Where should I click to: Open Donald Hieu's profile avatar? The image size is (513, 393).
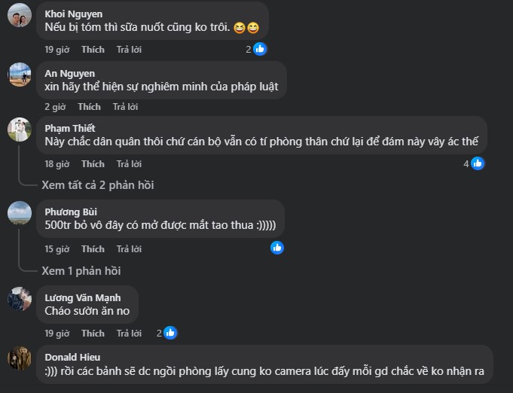20,358
